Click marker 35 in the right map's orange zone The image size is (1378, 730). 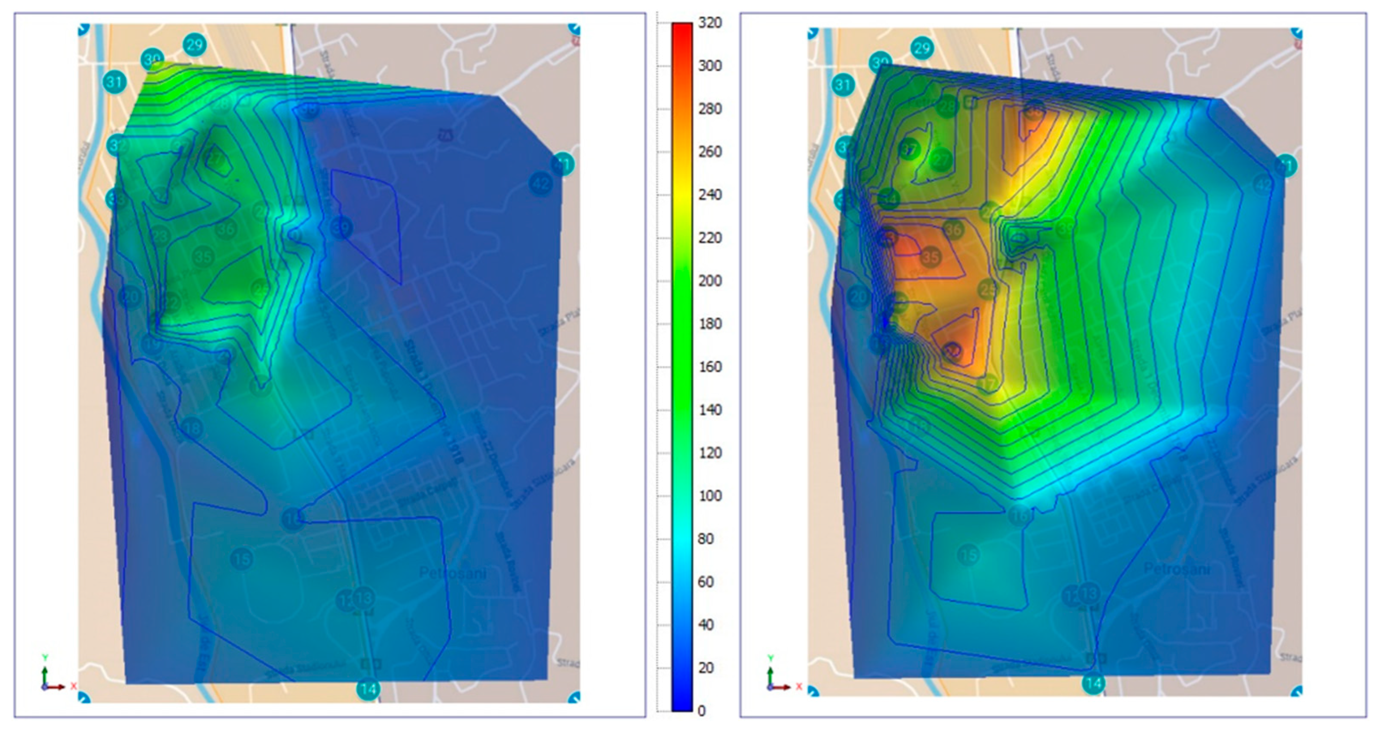pyautogui.click(x=931, y=257)
